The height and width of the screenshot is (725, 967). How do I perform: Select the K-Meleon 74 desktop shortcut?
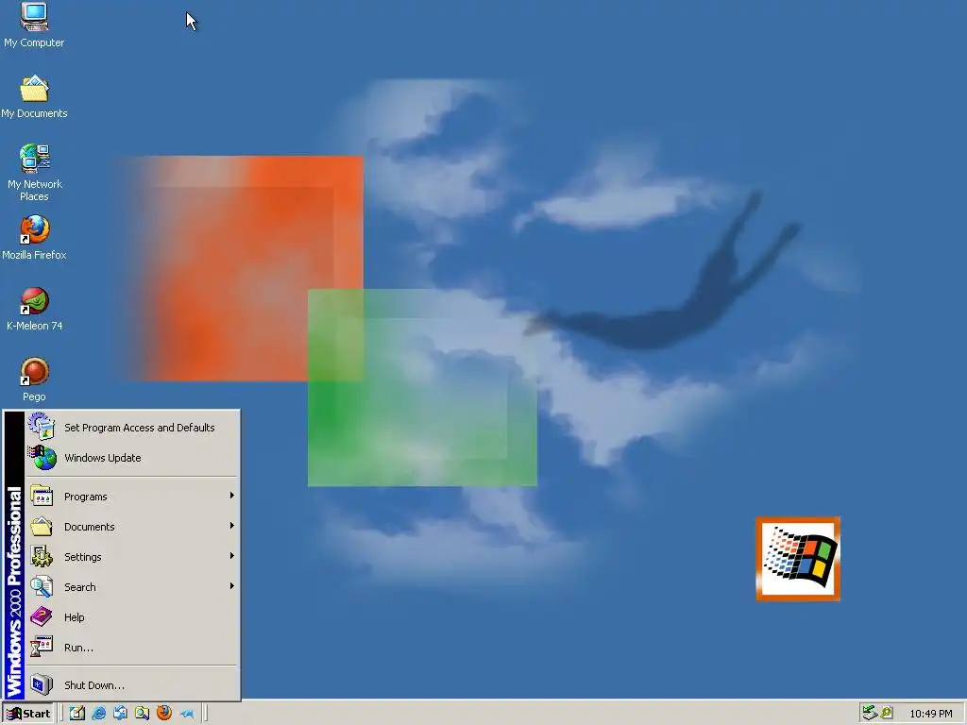click(x=34, y=309)
